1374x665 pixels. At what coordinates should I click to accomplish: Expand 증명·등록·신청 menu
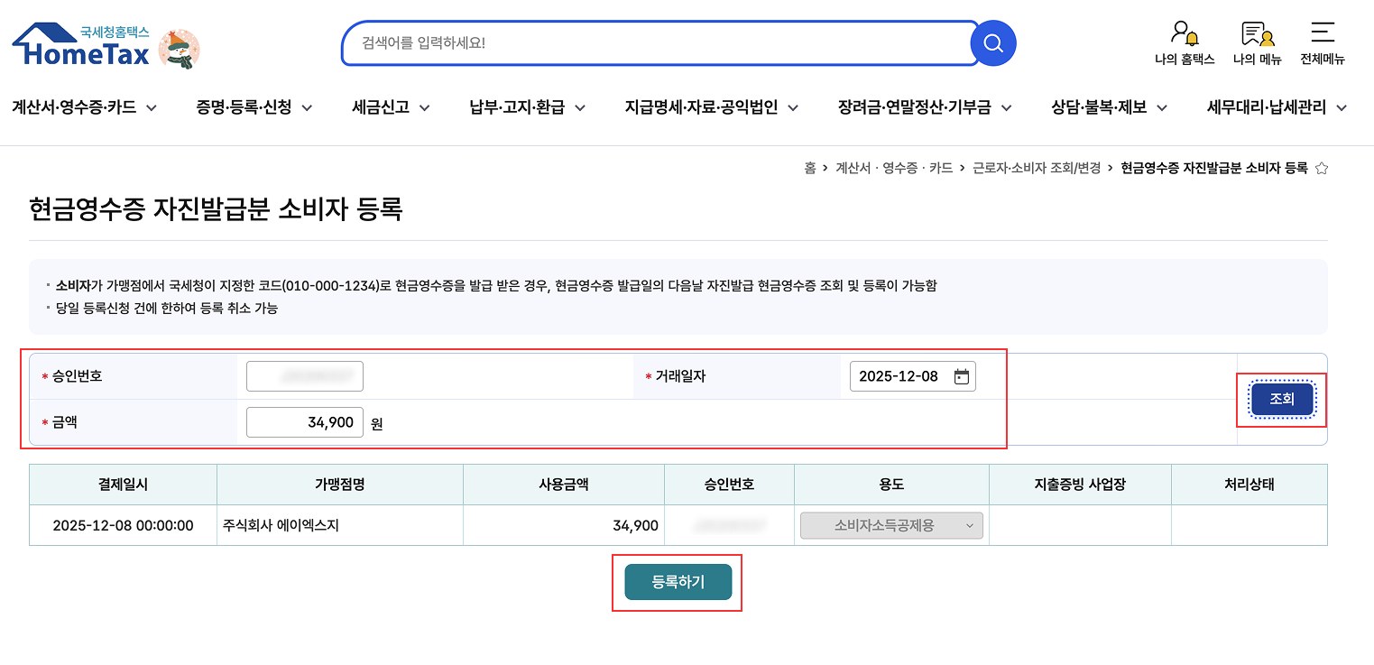click(254, 107)
